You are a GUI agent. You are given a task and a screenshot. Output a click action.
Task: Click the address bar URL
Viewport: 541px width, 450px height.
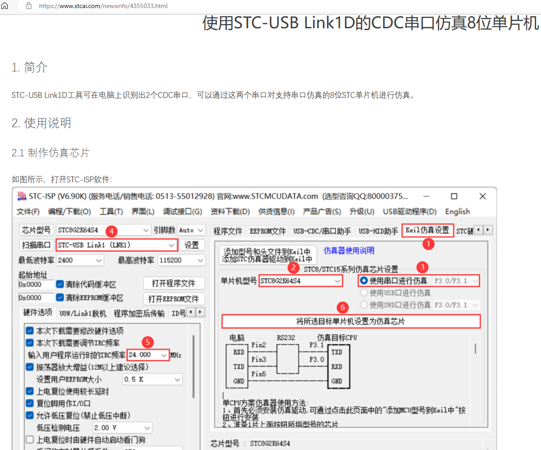pos(103,6)
